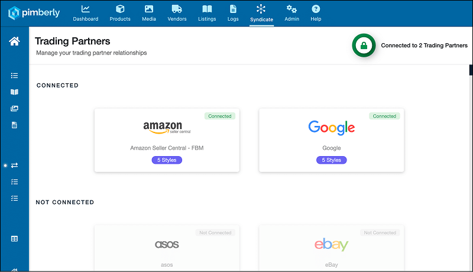Click the 'Trading Partners' page heading
The image size is (473, 272).
tap(72, 41)
